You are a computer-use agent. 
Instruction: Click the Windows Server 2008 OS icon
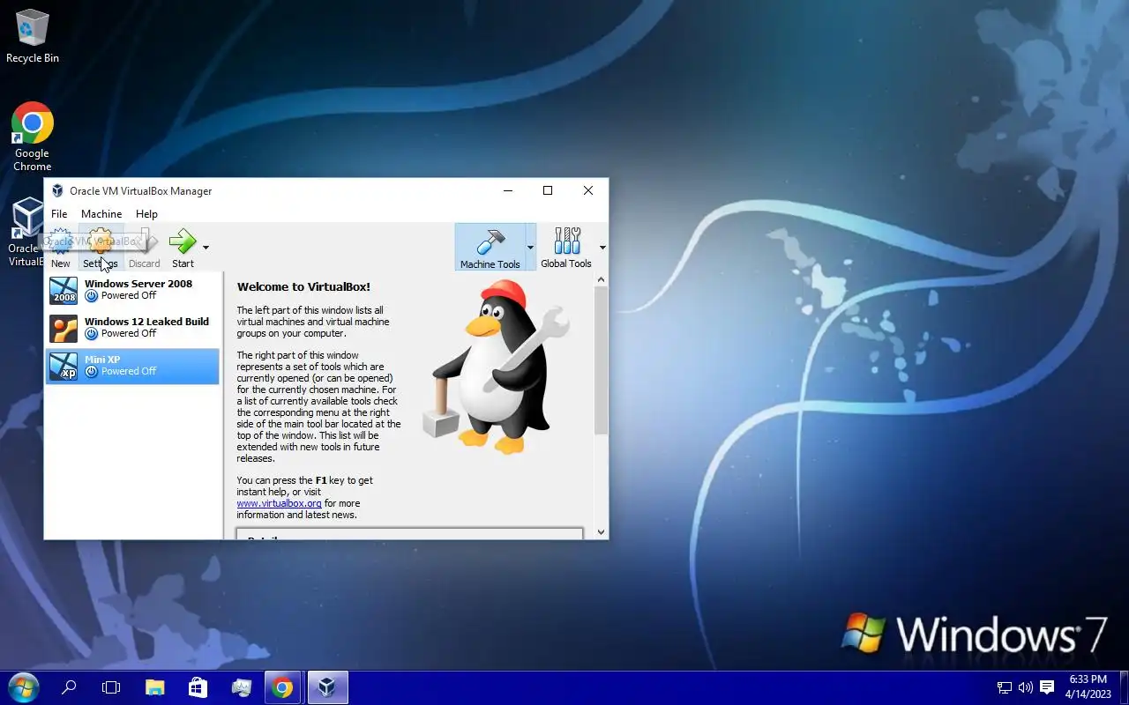(x=64, y=290)
